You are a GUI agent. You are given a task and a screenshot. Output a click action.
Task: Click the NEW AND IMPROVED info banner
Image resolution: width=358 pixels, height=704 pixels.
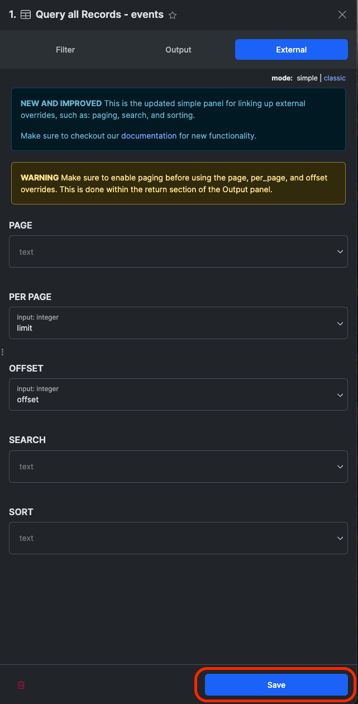(178, 119)
